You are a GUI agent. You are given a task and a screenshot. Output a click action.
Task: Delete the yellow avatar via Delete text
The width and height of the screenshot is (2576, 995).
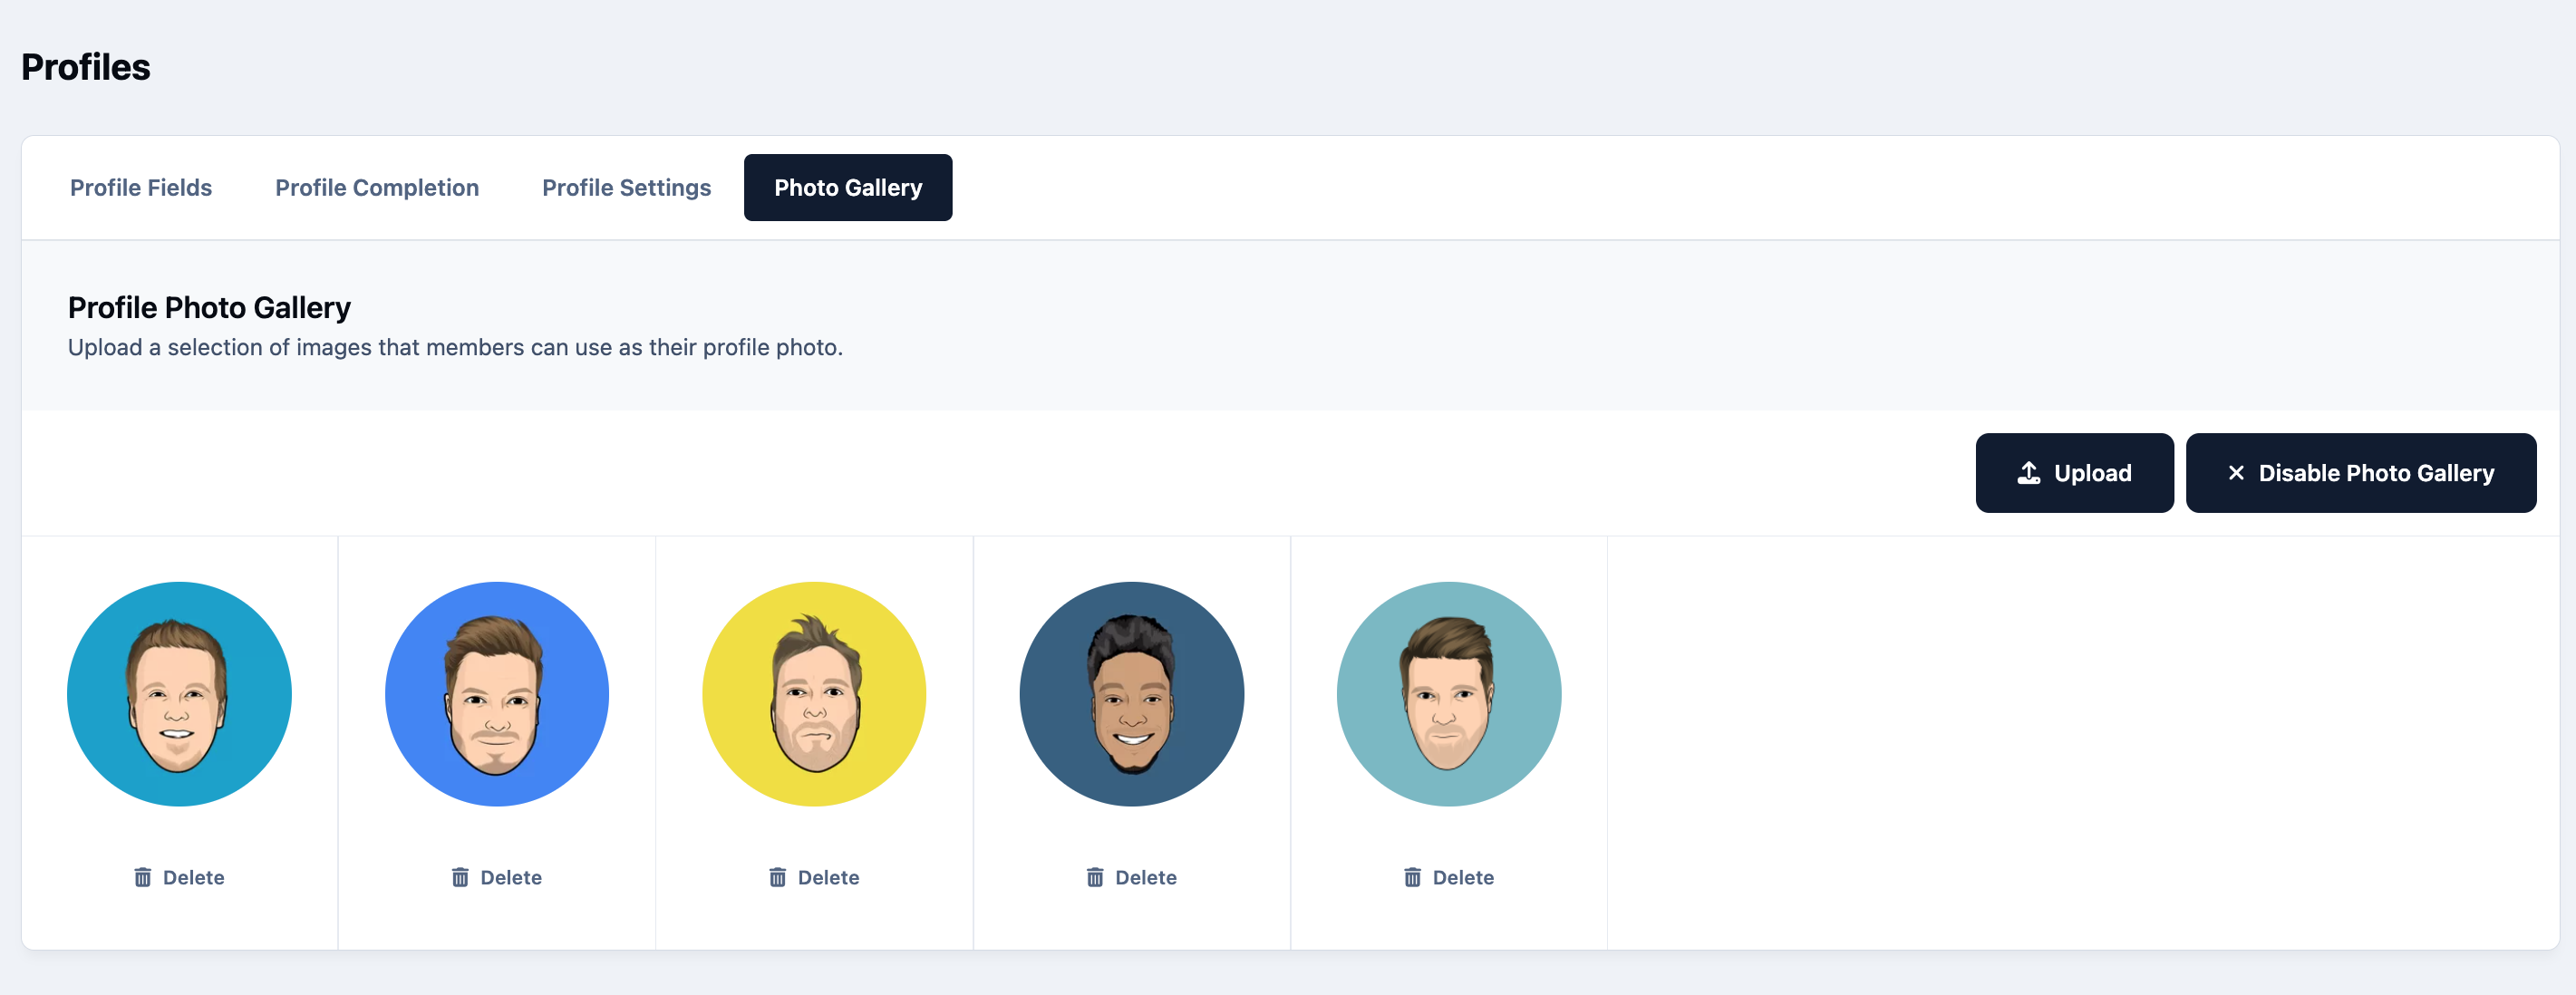[x=828, y=877]
